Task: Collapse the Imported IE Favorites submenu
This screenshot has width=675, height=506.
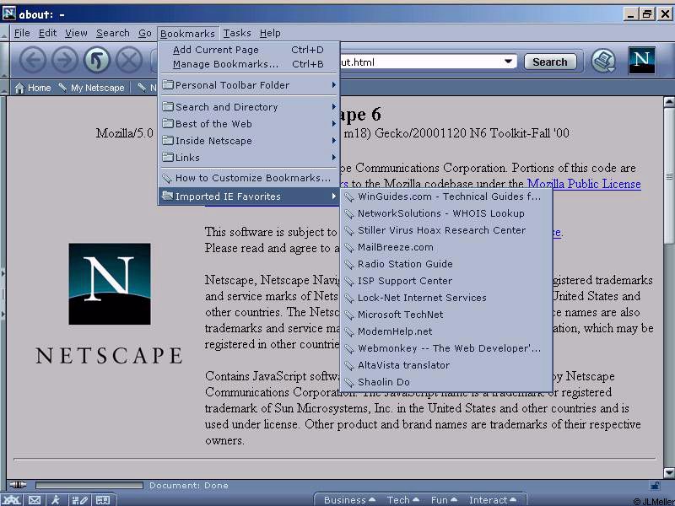Action: point(249,196)
